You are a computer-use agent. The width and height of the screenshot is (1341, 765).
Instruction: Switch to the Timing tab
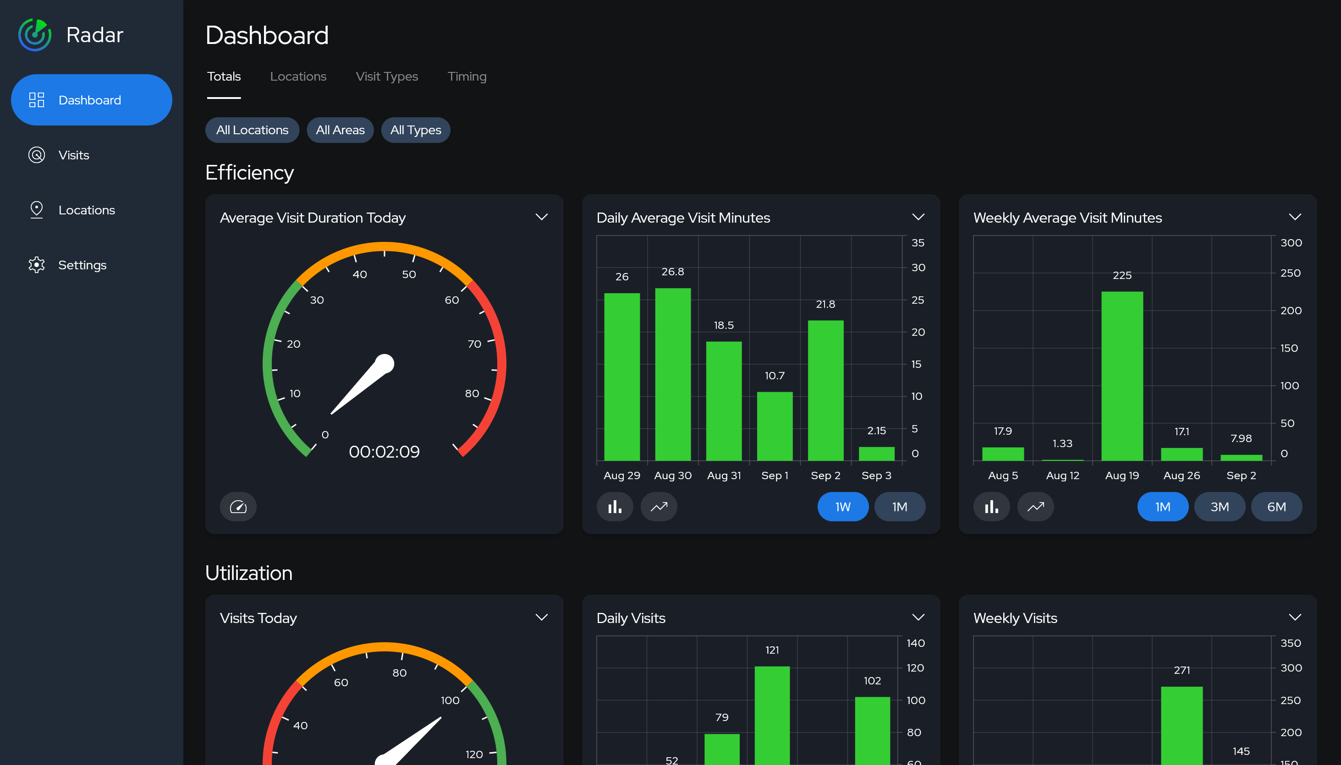(x=466, y=76)
